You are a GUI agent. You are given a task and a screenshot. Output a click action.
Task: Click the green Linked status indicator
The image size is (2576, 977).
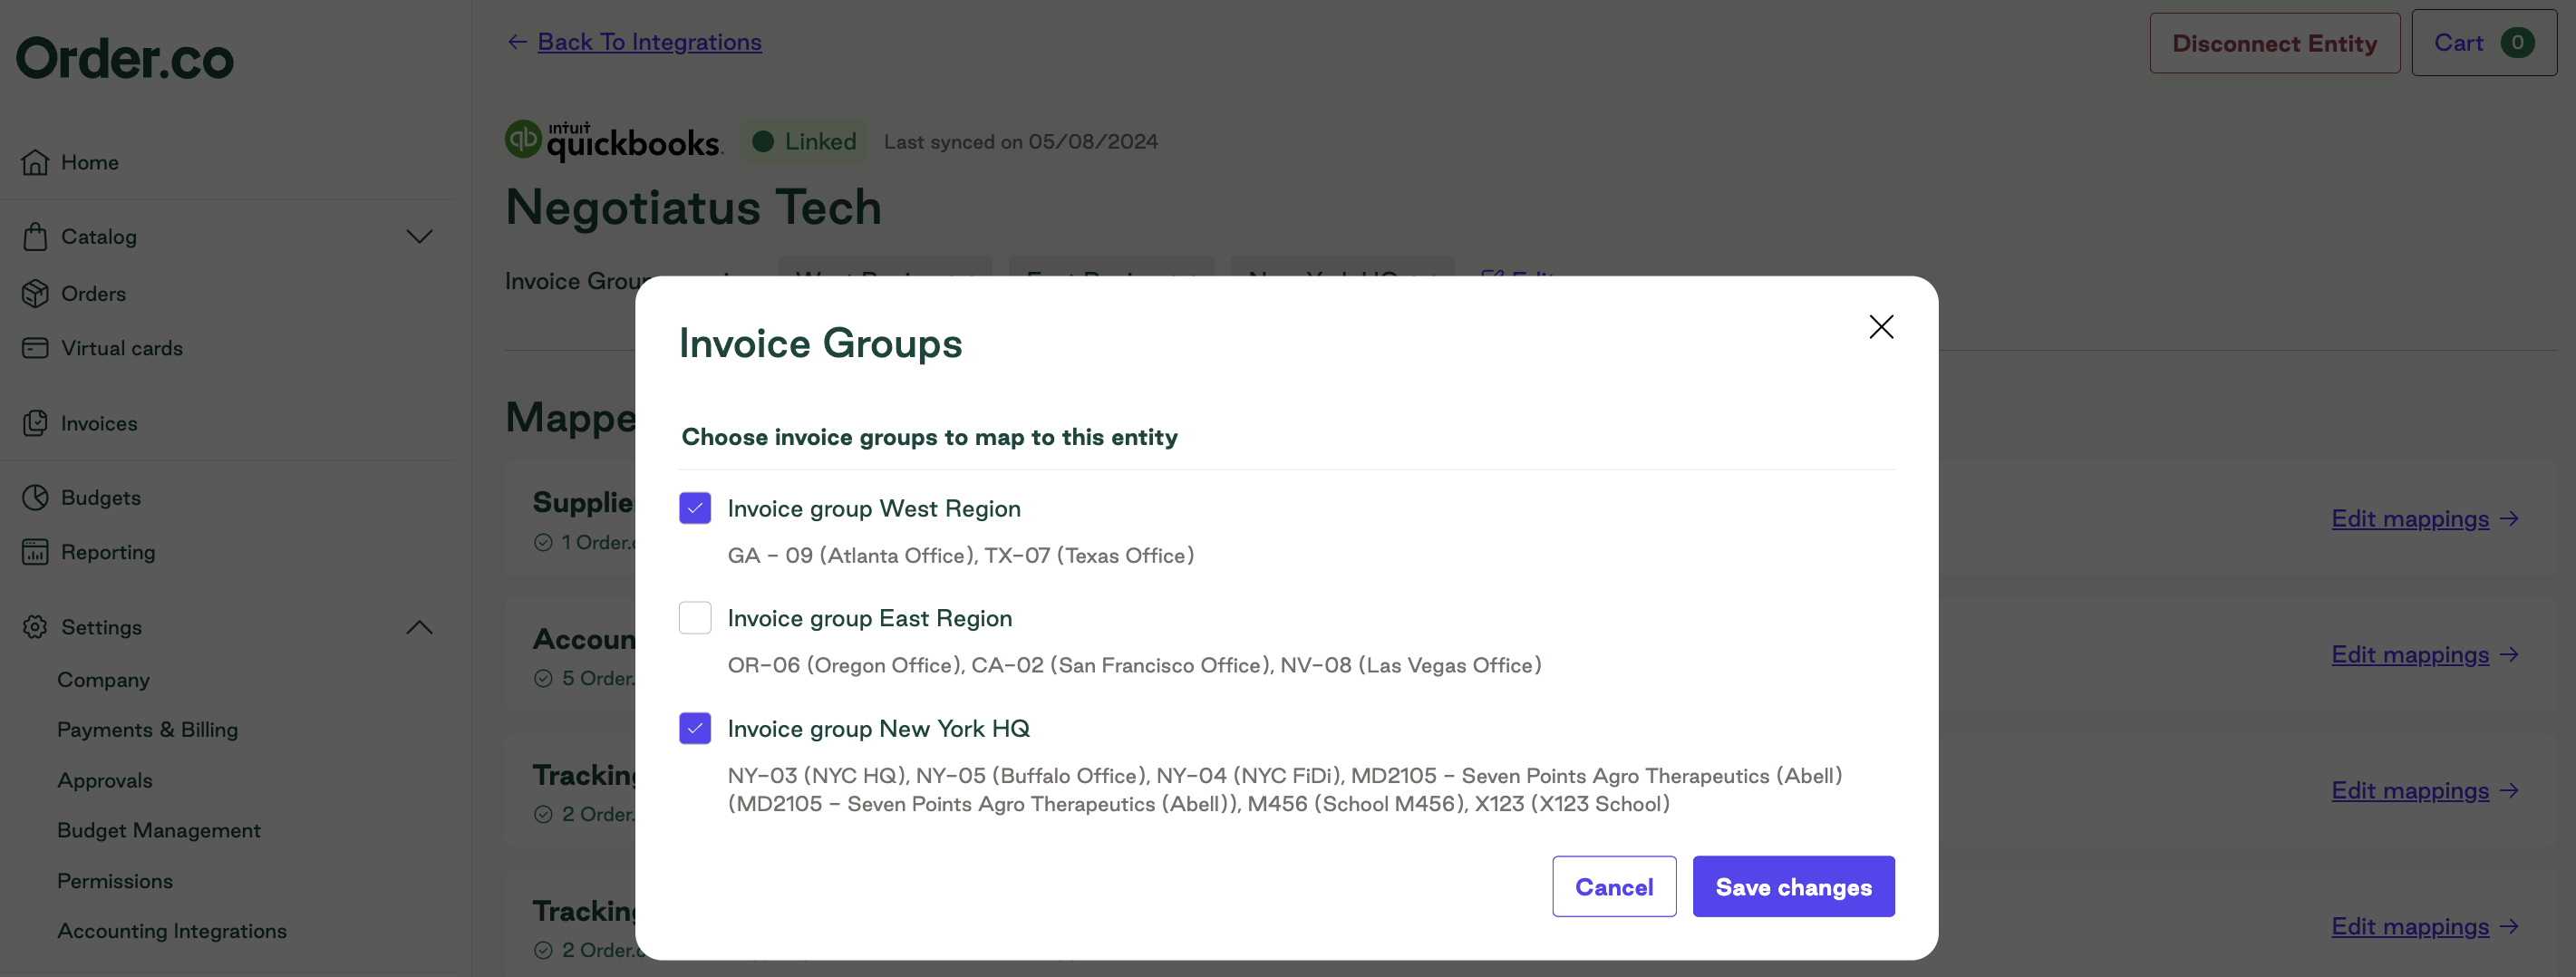pyautogui.click(x=804, y=141)
